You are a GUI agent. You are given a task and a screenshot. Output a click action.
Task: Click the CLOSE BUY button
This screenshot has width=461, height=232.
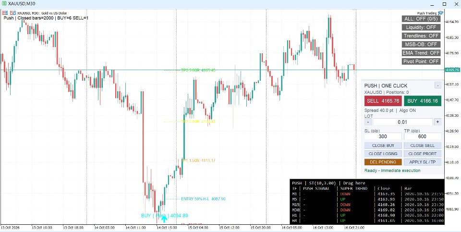click(383, 146)
